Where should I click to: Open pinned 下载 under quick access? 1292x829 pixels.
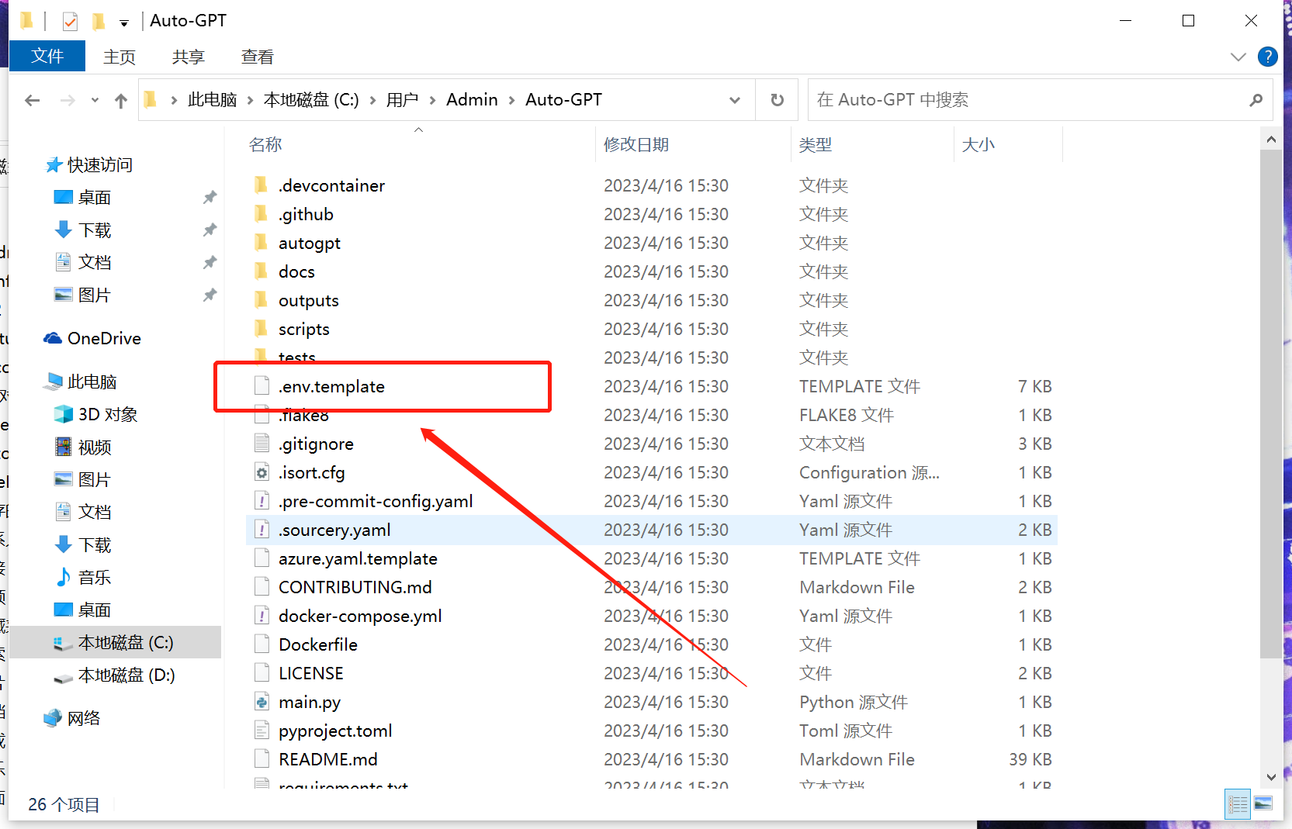(95, 230)
